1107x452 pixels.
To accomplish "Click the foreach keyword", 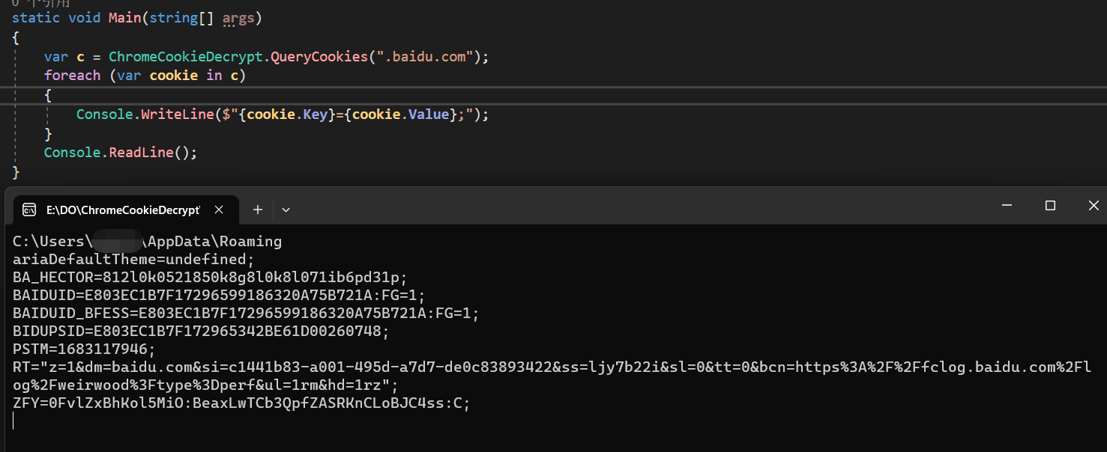I will [72, 76].
